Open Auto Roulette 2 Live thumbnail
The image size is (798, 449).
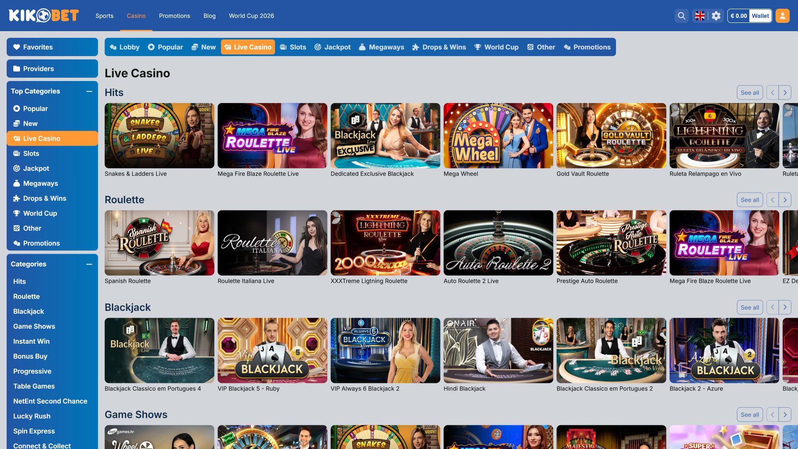498,243
